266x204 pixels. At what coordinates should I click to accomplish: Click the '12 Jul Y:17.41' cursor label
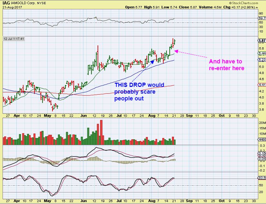[14, 39]
